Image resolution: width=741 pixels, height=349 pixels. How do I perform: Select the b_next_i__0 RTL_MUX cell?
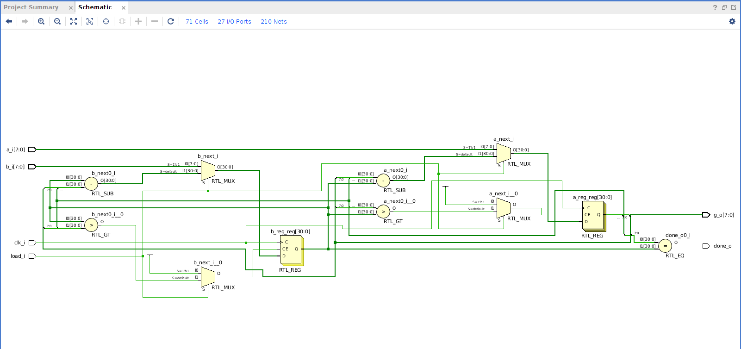[208, 277]
